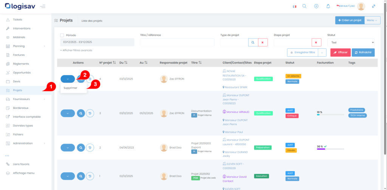Open the Statut dropdown set to Tout
This screenshot has height=190, width=387.
click(351, 43)
